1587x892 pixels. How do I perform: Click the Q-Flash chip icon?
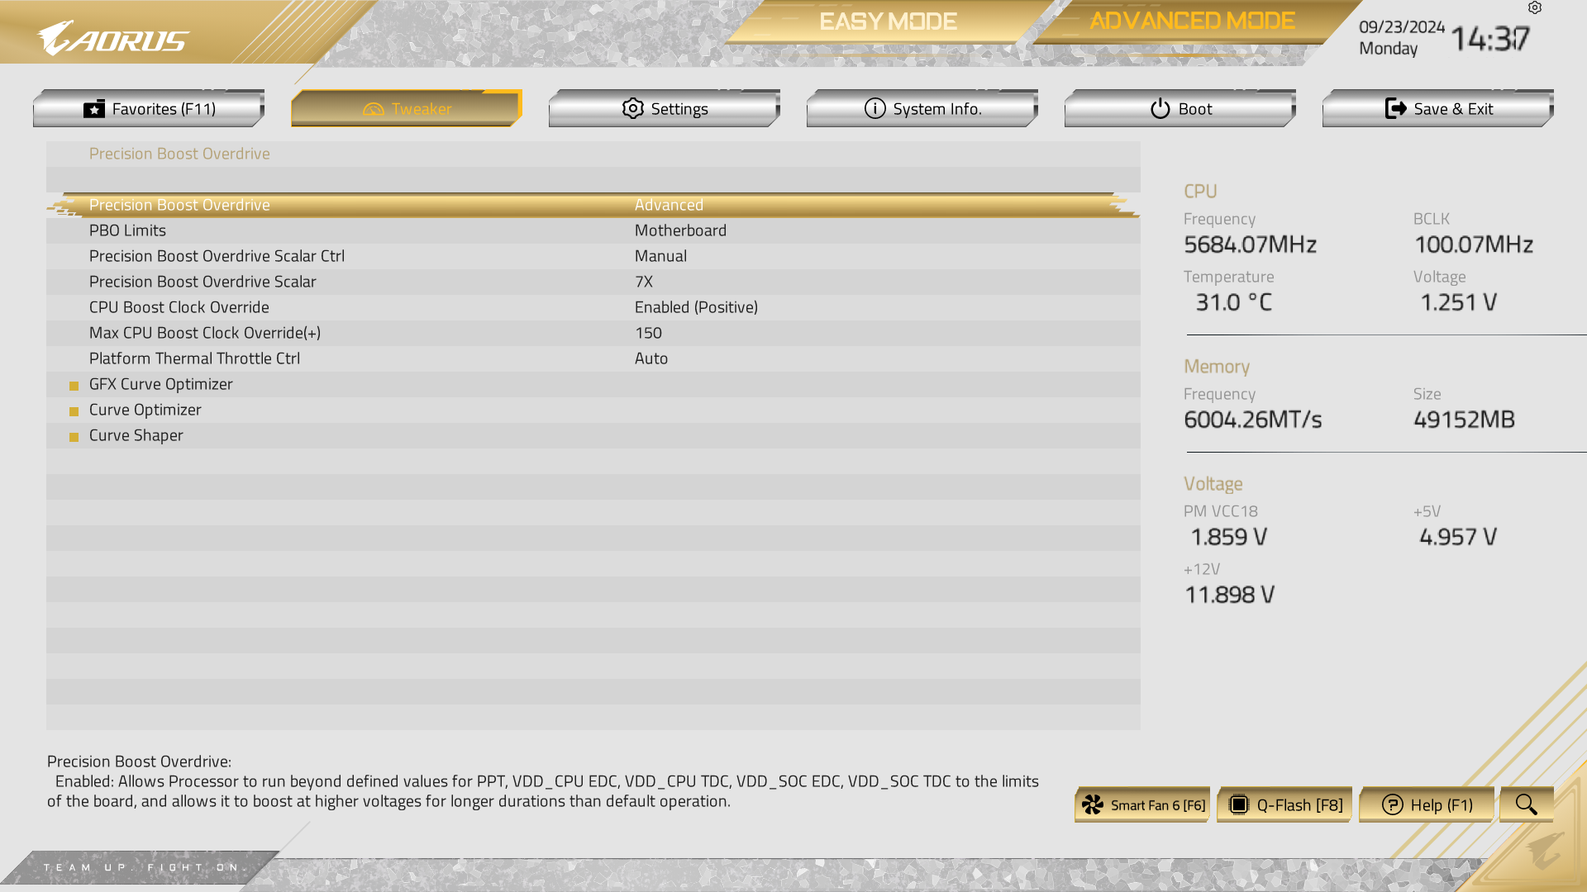coord(1238,805)
